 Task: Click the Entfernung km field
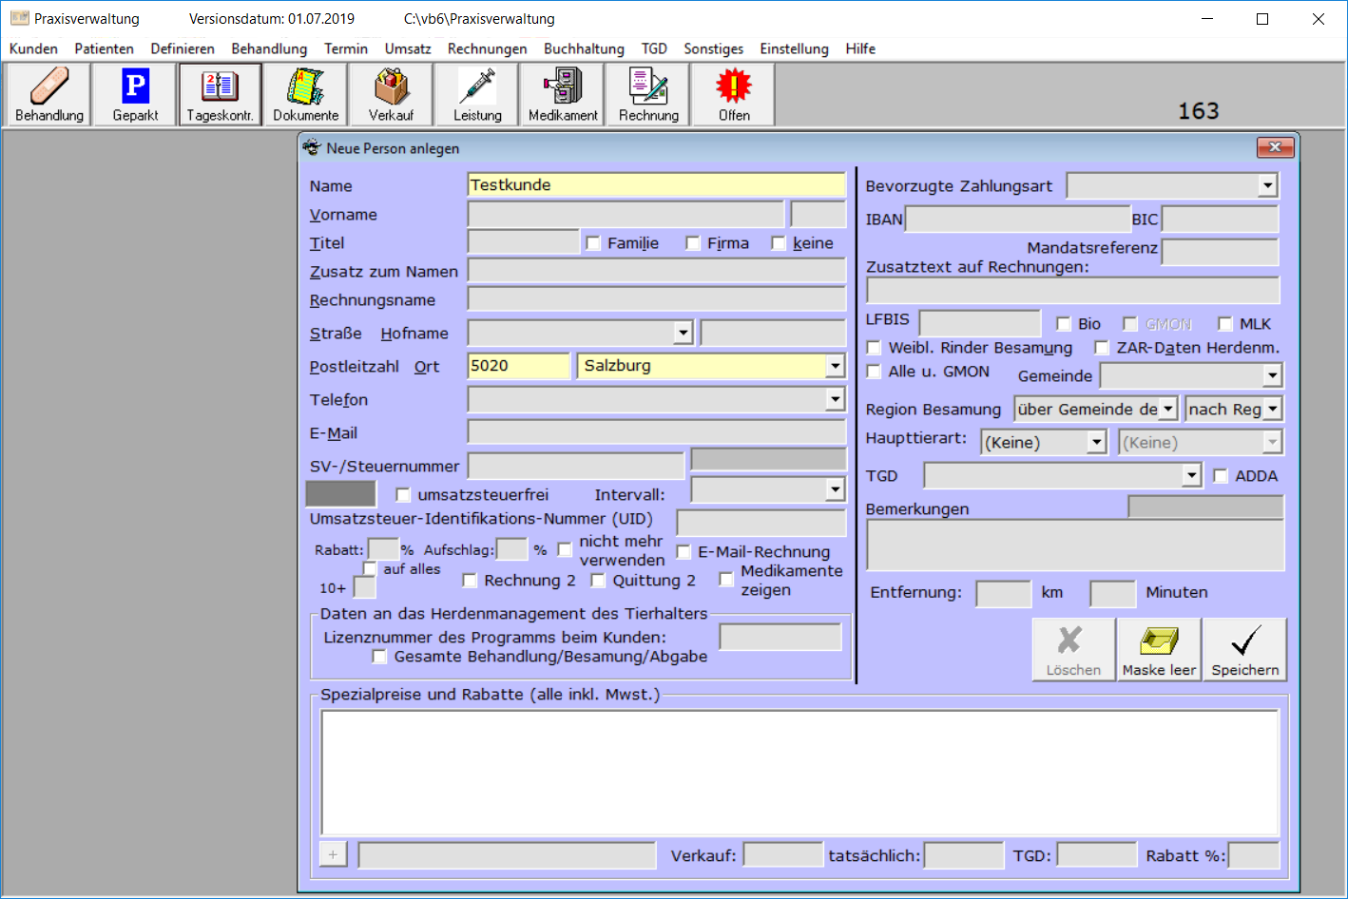1003,594
